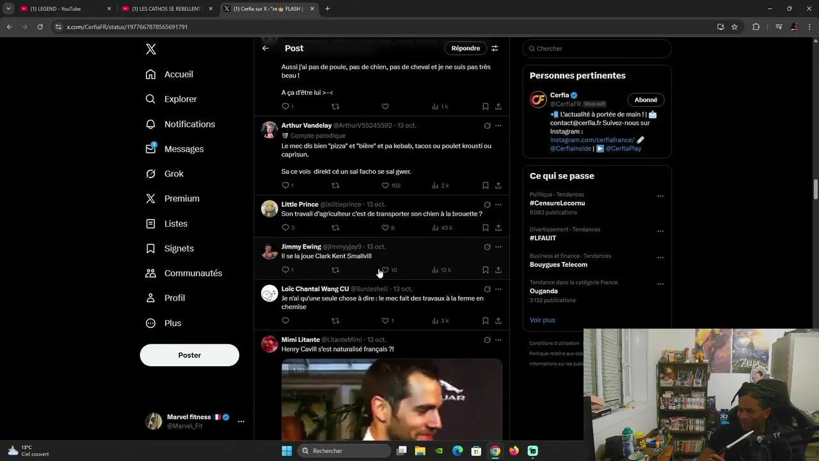Expand the Plus menu in sidebar
The height and width of the screenshot is (461, 819).
(x=163, y=323)
